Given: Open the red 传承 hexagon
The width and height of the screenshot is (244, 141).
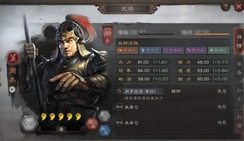Looking at the screenshot, I should point(92,124).
